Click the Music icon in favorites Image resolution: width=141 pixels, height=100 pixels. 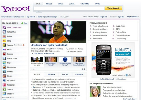4,76
